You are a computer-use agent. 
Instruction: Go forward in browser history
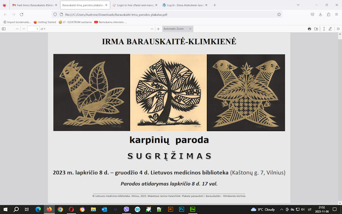[13, 15]
